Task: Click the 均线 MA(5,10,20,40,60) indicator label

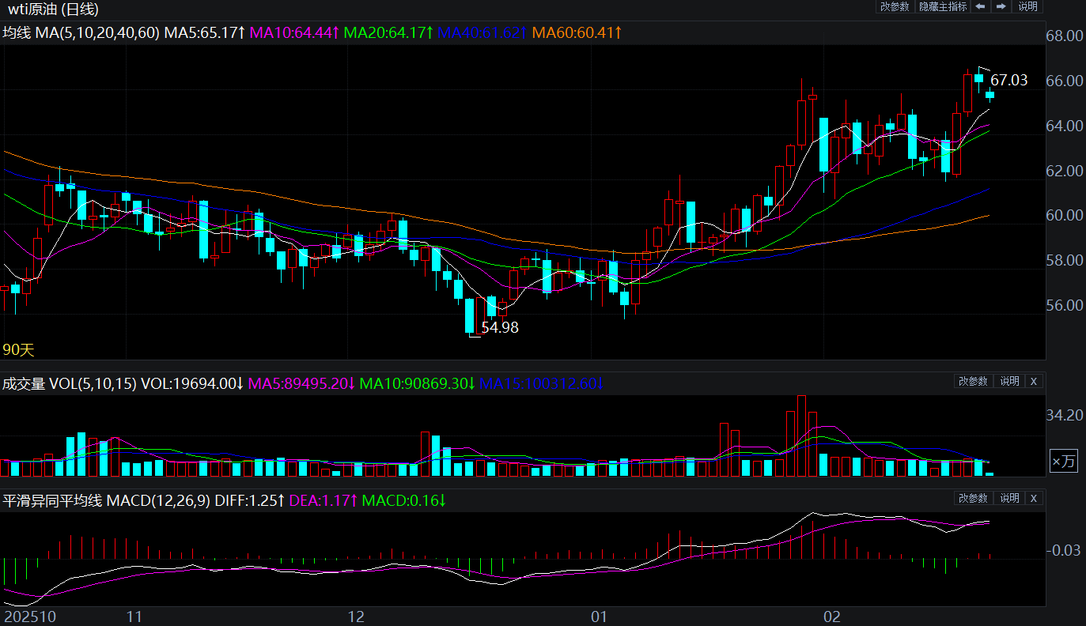Action: (x=81, y=32)
